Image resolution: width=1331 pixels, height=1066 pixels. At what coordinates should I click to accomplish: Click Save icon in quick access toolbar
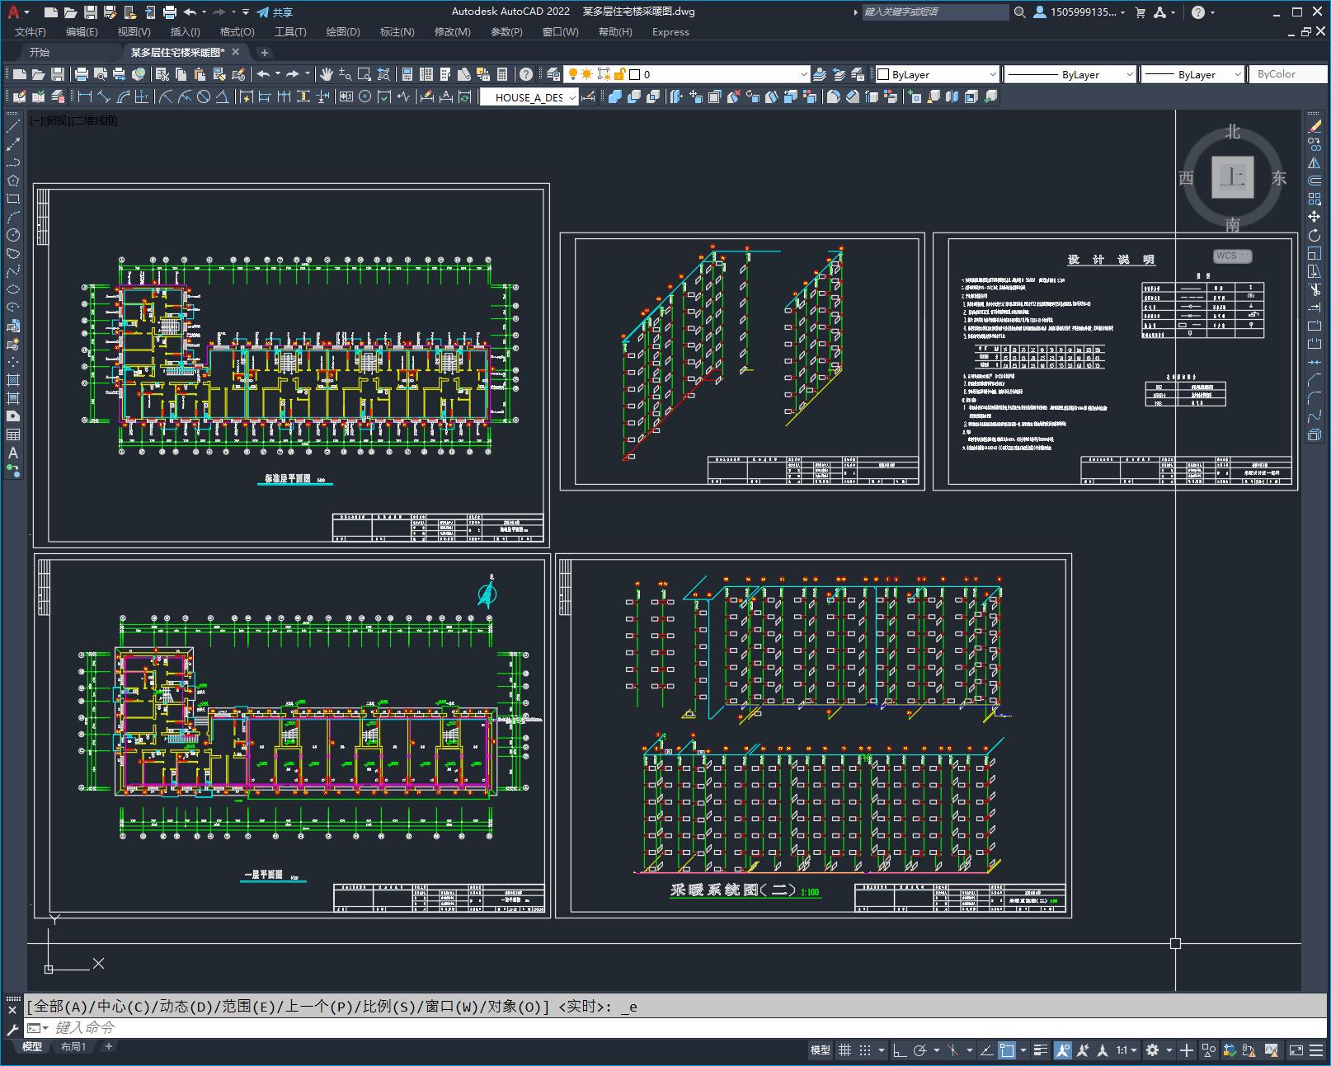pos(91,12)
